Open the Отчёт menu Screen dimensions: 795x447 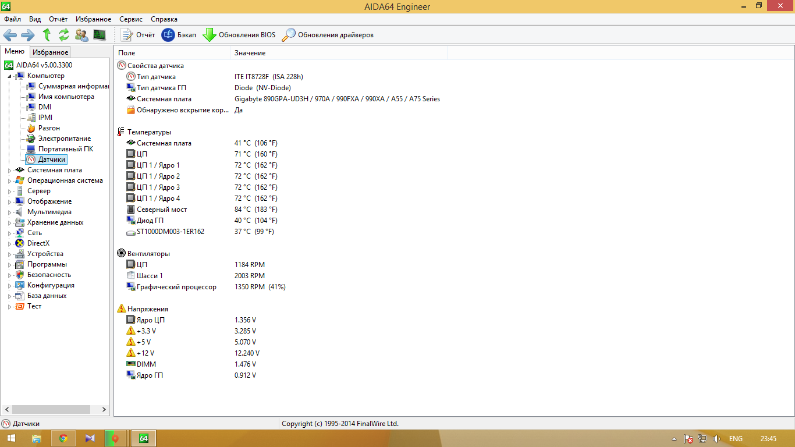[58, 19]
